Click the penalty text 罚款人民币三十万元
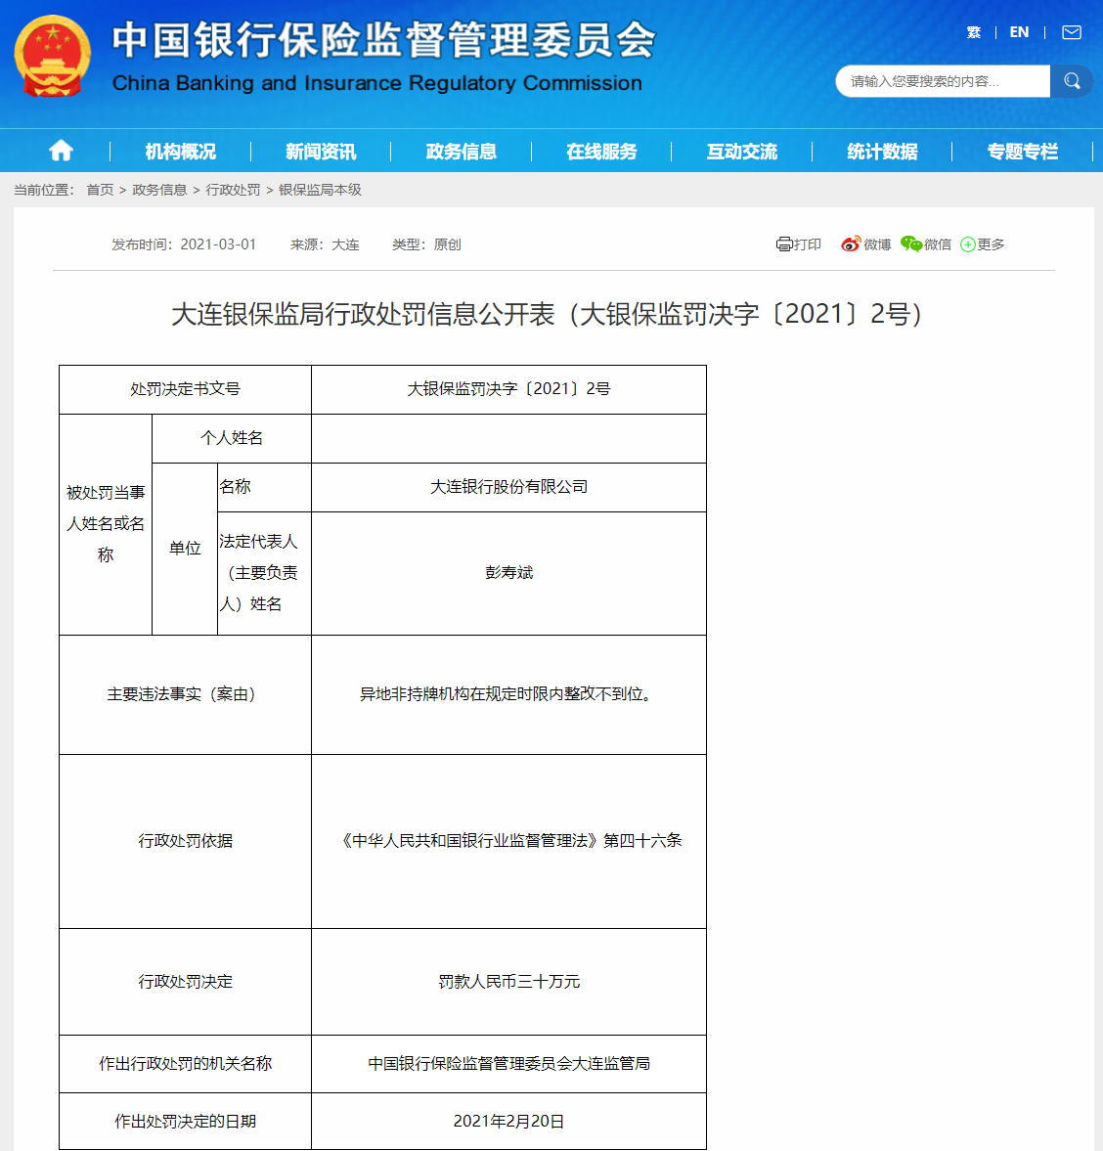Screen dimensions: 1103x1151 coord(508,982)
